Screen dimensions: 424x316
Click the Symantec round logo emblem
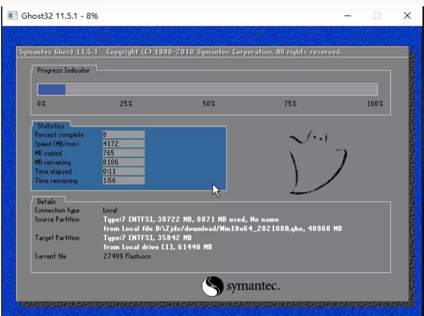coord(212,287)
